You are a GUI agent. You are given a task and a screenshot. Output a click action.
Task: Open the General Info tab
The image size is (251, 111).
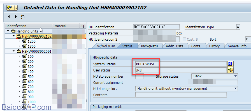point(237,46)
